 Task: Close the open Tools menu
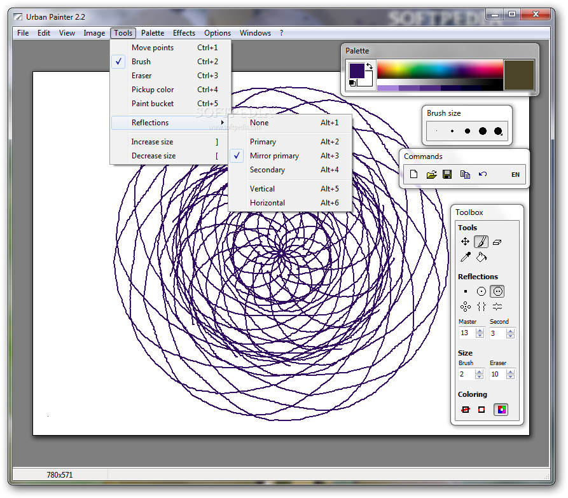(x=123, y=33)
